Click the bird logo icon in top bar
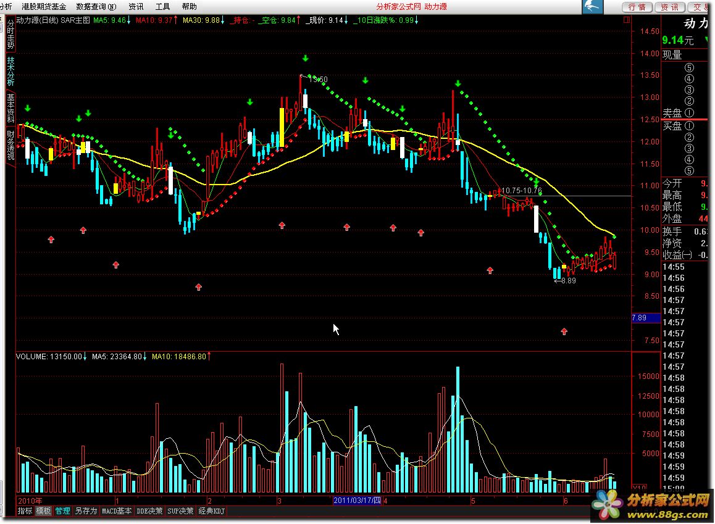The width and height of the screenshot is (715, 524). click(x=592, y=7)
